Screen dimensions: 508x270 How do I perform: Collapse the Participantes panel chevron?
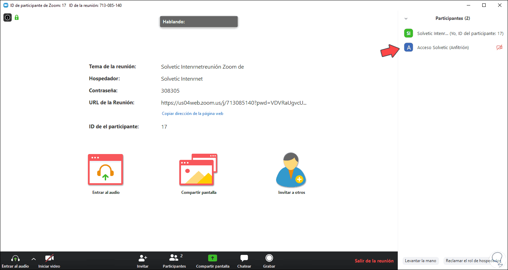[406, 19]
